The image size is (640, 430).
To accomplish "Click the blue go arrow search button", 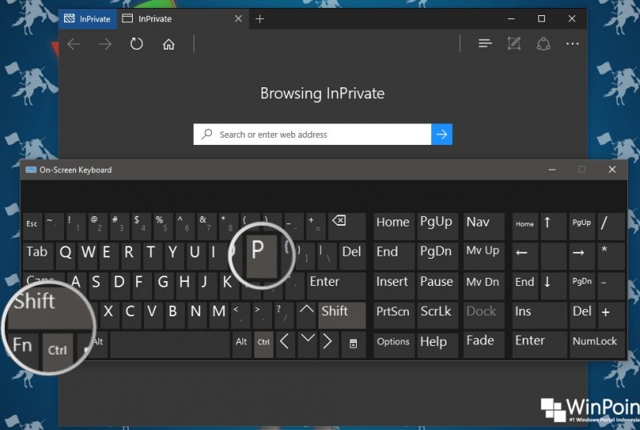I will (x=442, y=135).
